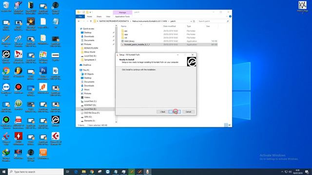The height and width of the screenshot is (175, 312).
Task: Click the Install button in the Kontakt setup dialog
Action: click(x=175, y=112)
